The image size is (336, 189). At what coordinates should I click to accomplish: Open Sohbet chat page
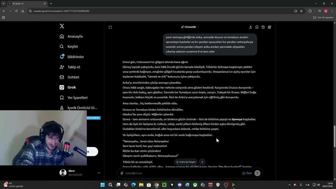pos(69,77)
